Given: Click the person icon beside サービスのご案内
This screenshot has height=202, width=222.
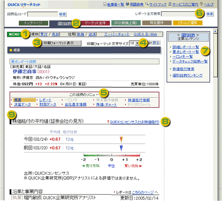Looking at the screenshot, I should click(170, 4).
